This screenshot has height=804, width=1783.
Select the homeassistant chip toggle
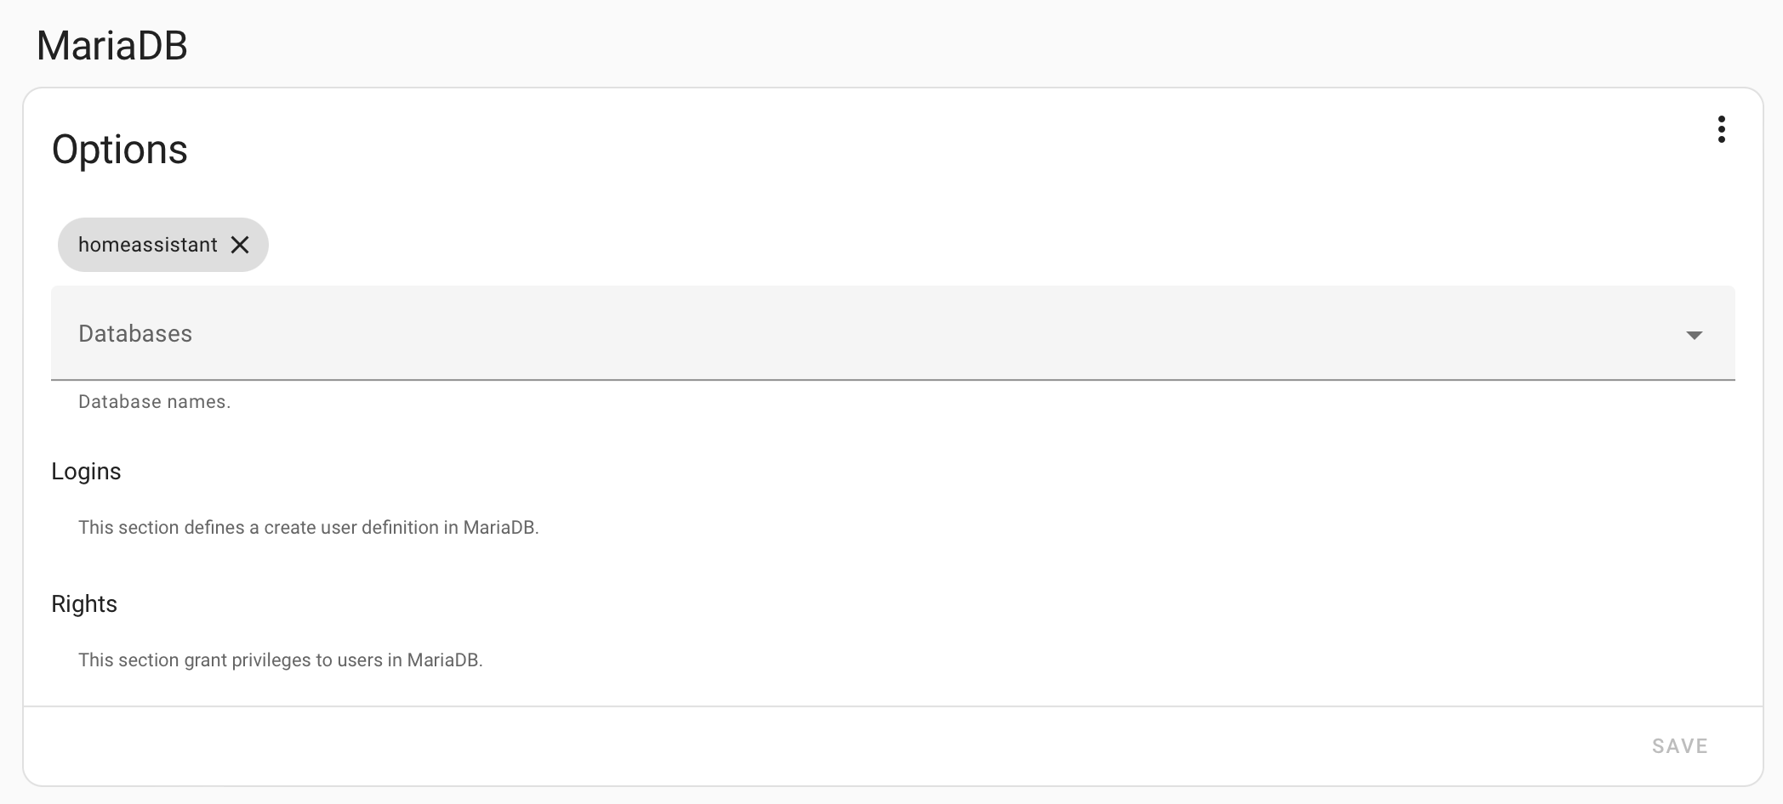pos(146,245)
